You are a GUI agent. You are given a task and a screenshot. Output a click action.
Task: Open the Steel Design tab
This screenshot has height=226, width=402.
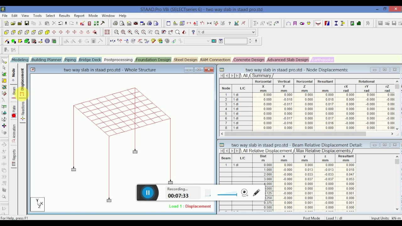pos(185,60)
